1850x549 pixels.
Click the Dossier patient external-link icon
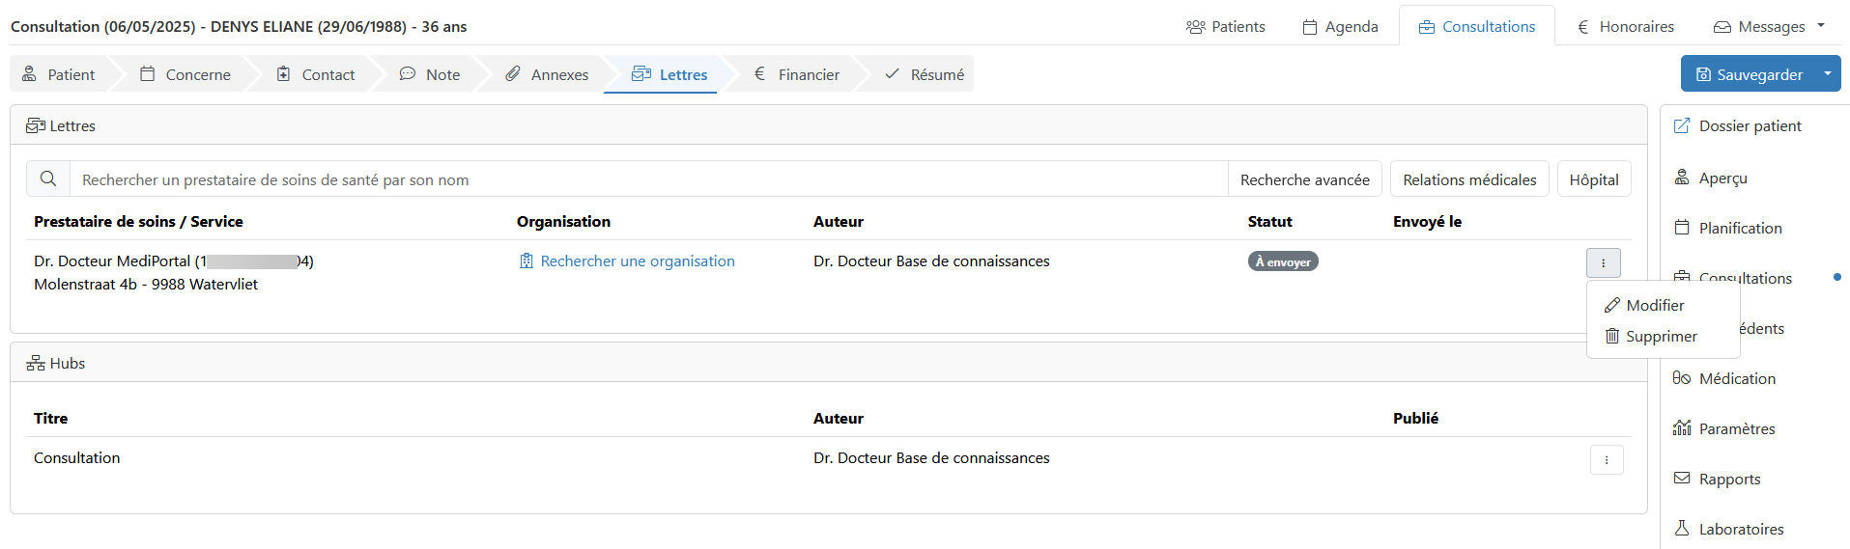click(1682, 125)
